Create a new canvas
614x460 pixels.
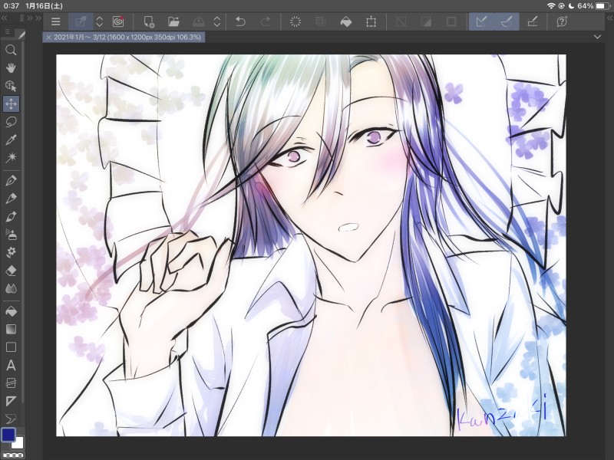point(149,22)
